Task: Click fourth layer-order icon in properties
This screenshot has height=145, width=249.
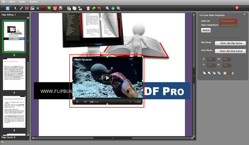Action: coord(219,73)
